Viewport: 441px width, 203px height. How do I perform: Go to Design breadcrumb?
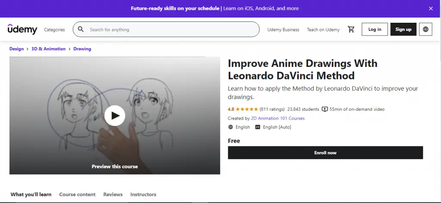(x=16, y=49)
